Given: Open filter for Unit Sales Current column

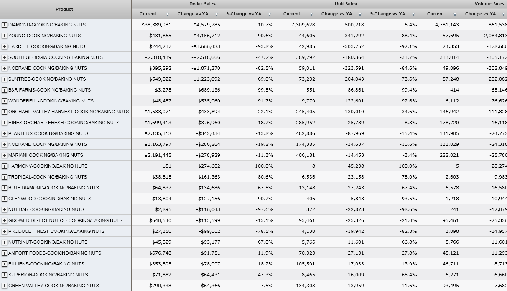Looking at the screenshot, I should 311,14.
